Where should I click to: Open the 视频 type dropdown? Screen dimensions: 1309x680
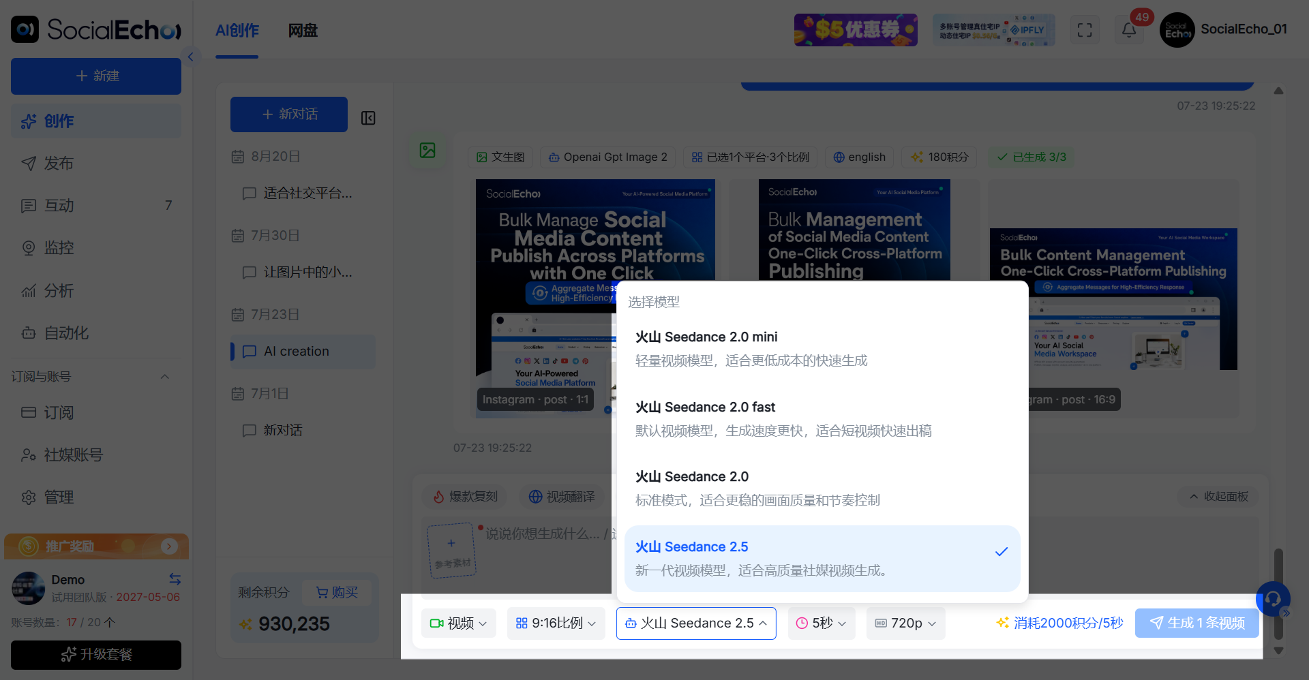coord(458,623)
